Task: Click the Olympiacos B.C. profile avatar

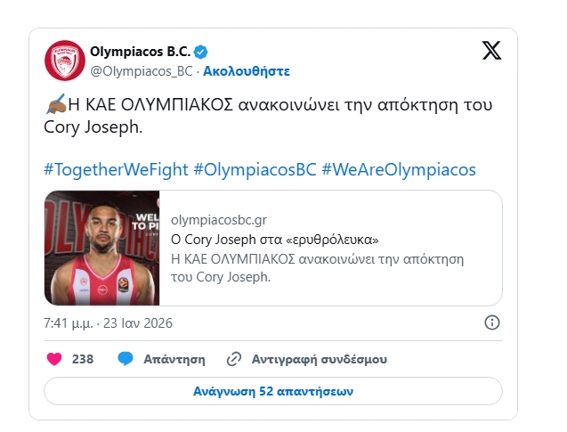Action: [63, 60]
